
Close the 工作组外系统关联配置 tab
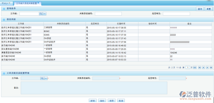click(x=38, y=3)
